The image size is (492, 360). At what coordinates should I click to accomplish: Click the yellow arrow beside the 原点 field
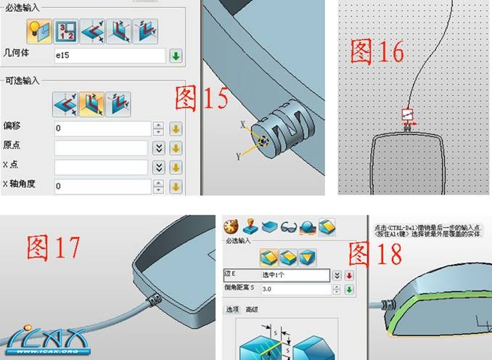tap(176, 148)
